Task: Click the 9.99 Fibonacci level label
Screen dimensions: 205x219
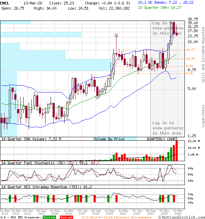Action: tap(190, 66)
